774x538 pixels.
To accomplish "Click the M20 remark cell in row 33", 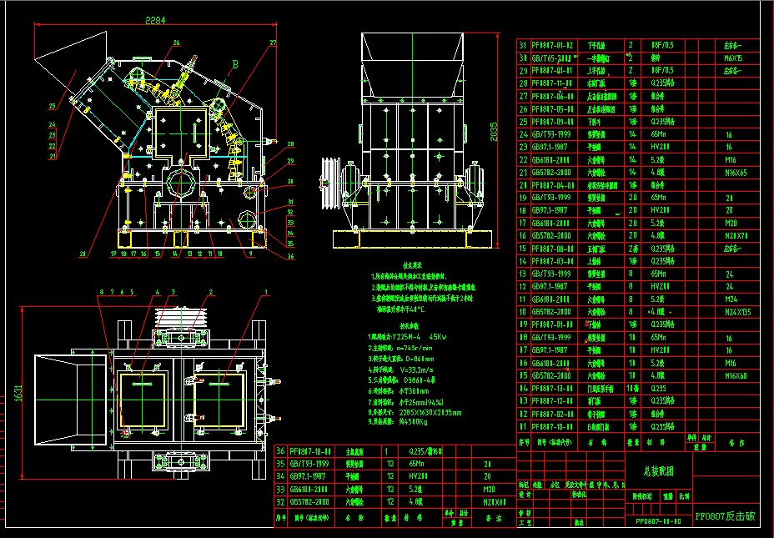I will coord(489,489).
